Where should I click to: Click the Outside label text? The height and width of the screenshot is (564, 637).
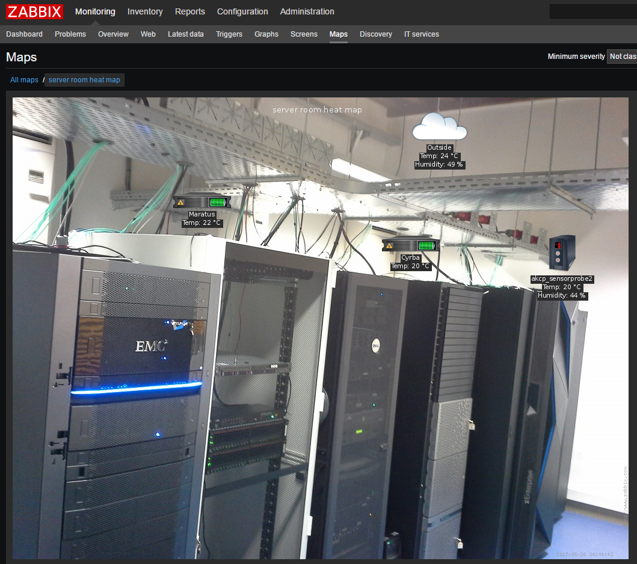pos(439,147)
